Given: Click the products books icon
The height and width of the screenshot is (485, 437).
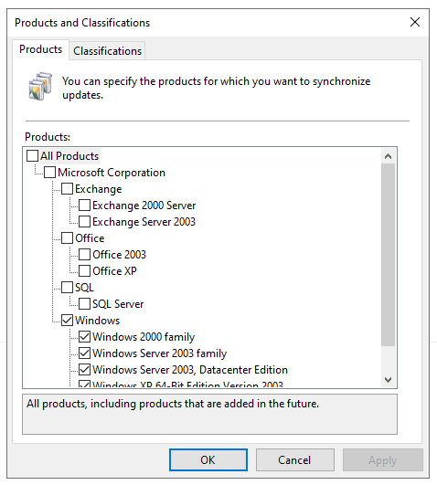Looking at the screenshot, I should pyautogui.click(x=40, y=87).
